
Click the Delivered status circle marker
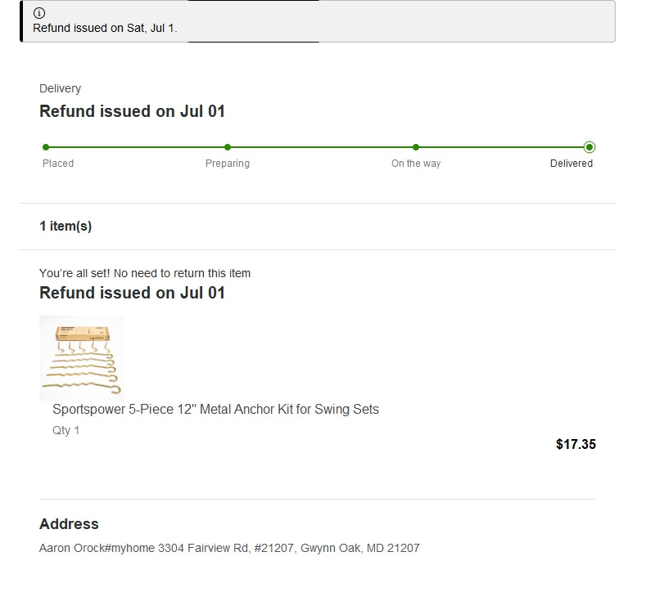coord(589,147)
